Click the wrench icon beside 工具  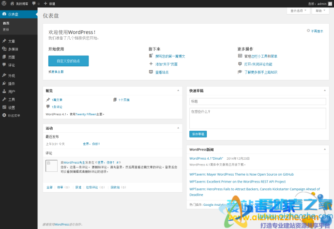pos(4,99)
